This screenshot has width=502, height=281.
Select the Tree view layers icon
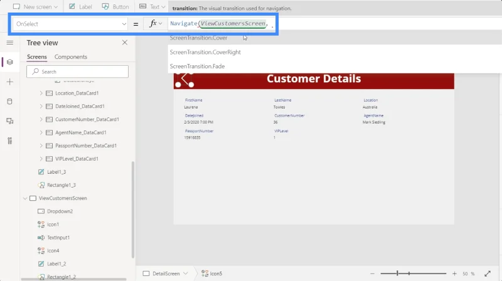(x=10, y=62)
